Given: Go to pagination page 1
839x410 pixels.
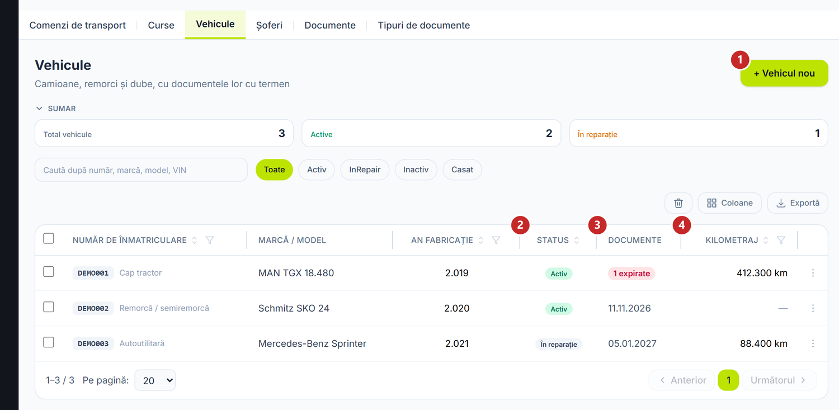Looking at the screenshot, I should [728, 380].
